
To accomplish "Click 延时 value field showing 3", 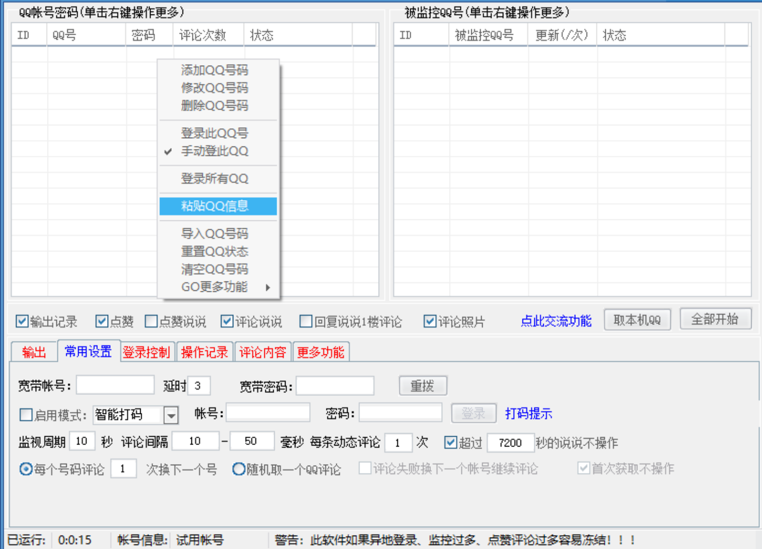I will coord(199,385).
